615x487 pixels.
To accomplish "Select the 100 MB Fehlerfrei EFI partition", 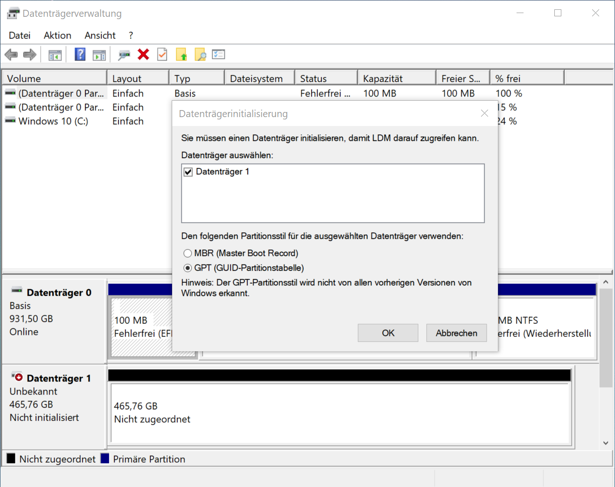I will click(142, 327).
